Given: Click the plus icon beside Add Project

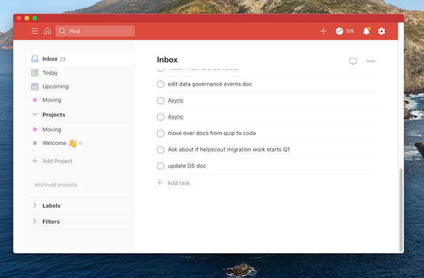Looking at the screenshot, I should coord(35,161).
